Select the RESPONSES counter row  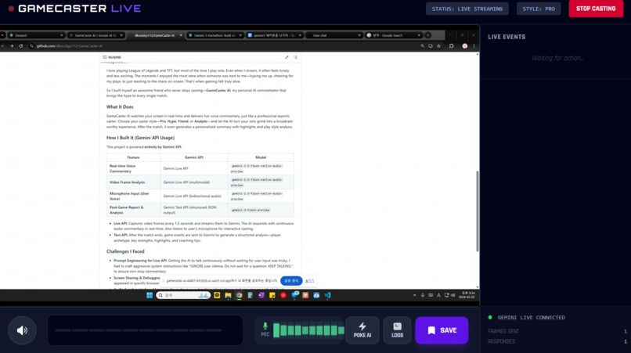coord(557,341)
